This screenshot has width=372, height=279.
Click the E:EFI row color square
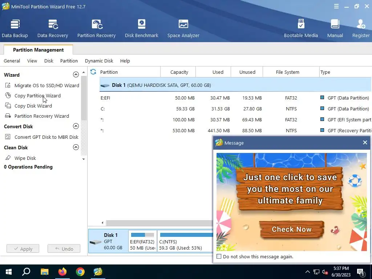point(322,97)
